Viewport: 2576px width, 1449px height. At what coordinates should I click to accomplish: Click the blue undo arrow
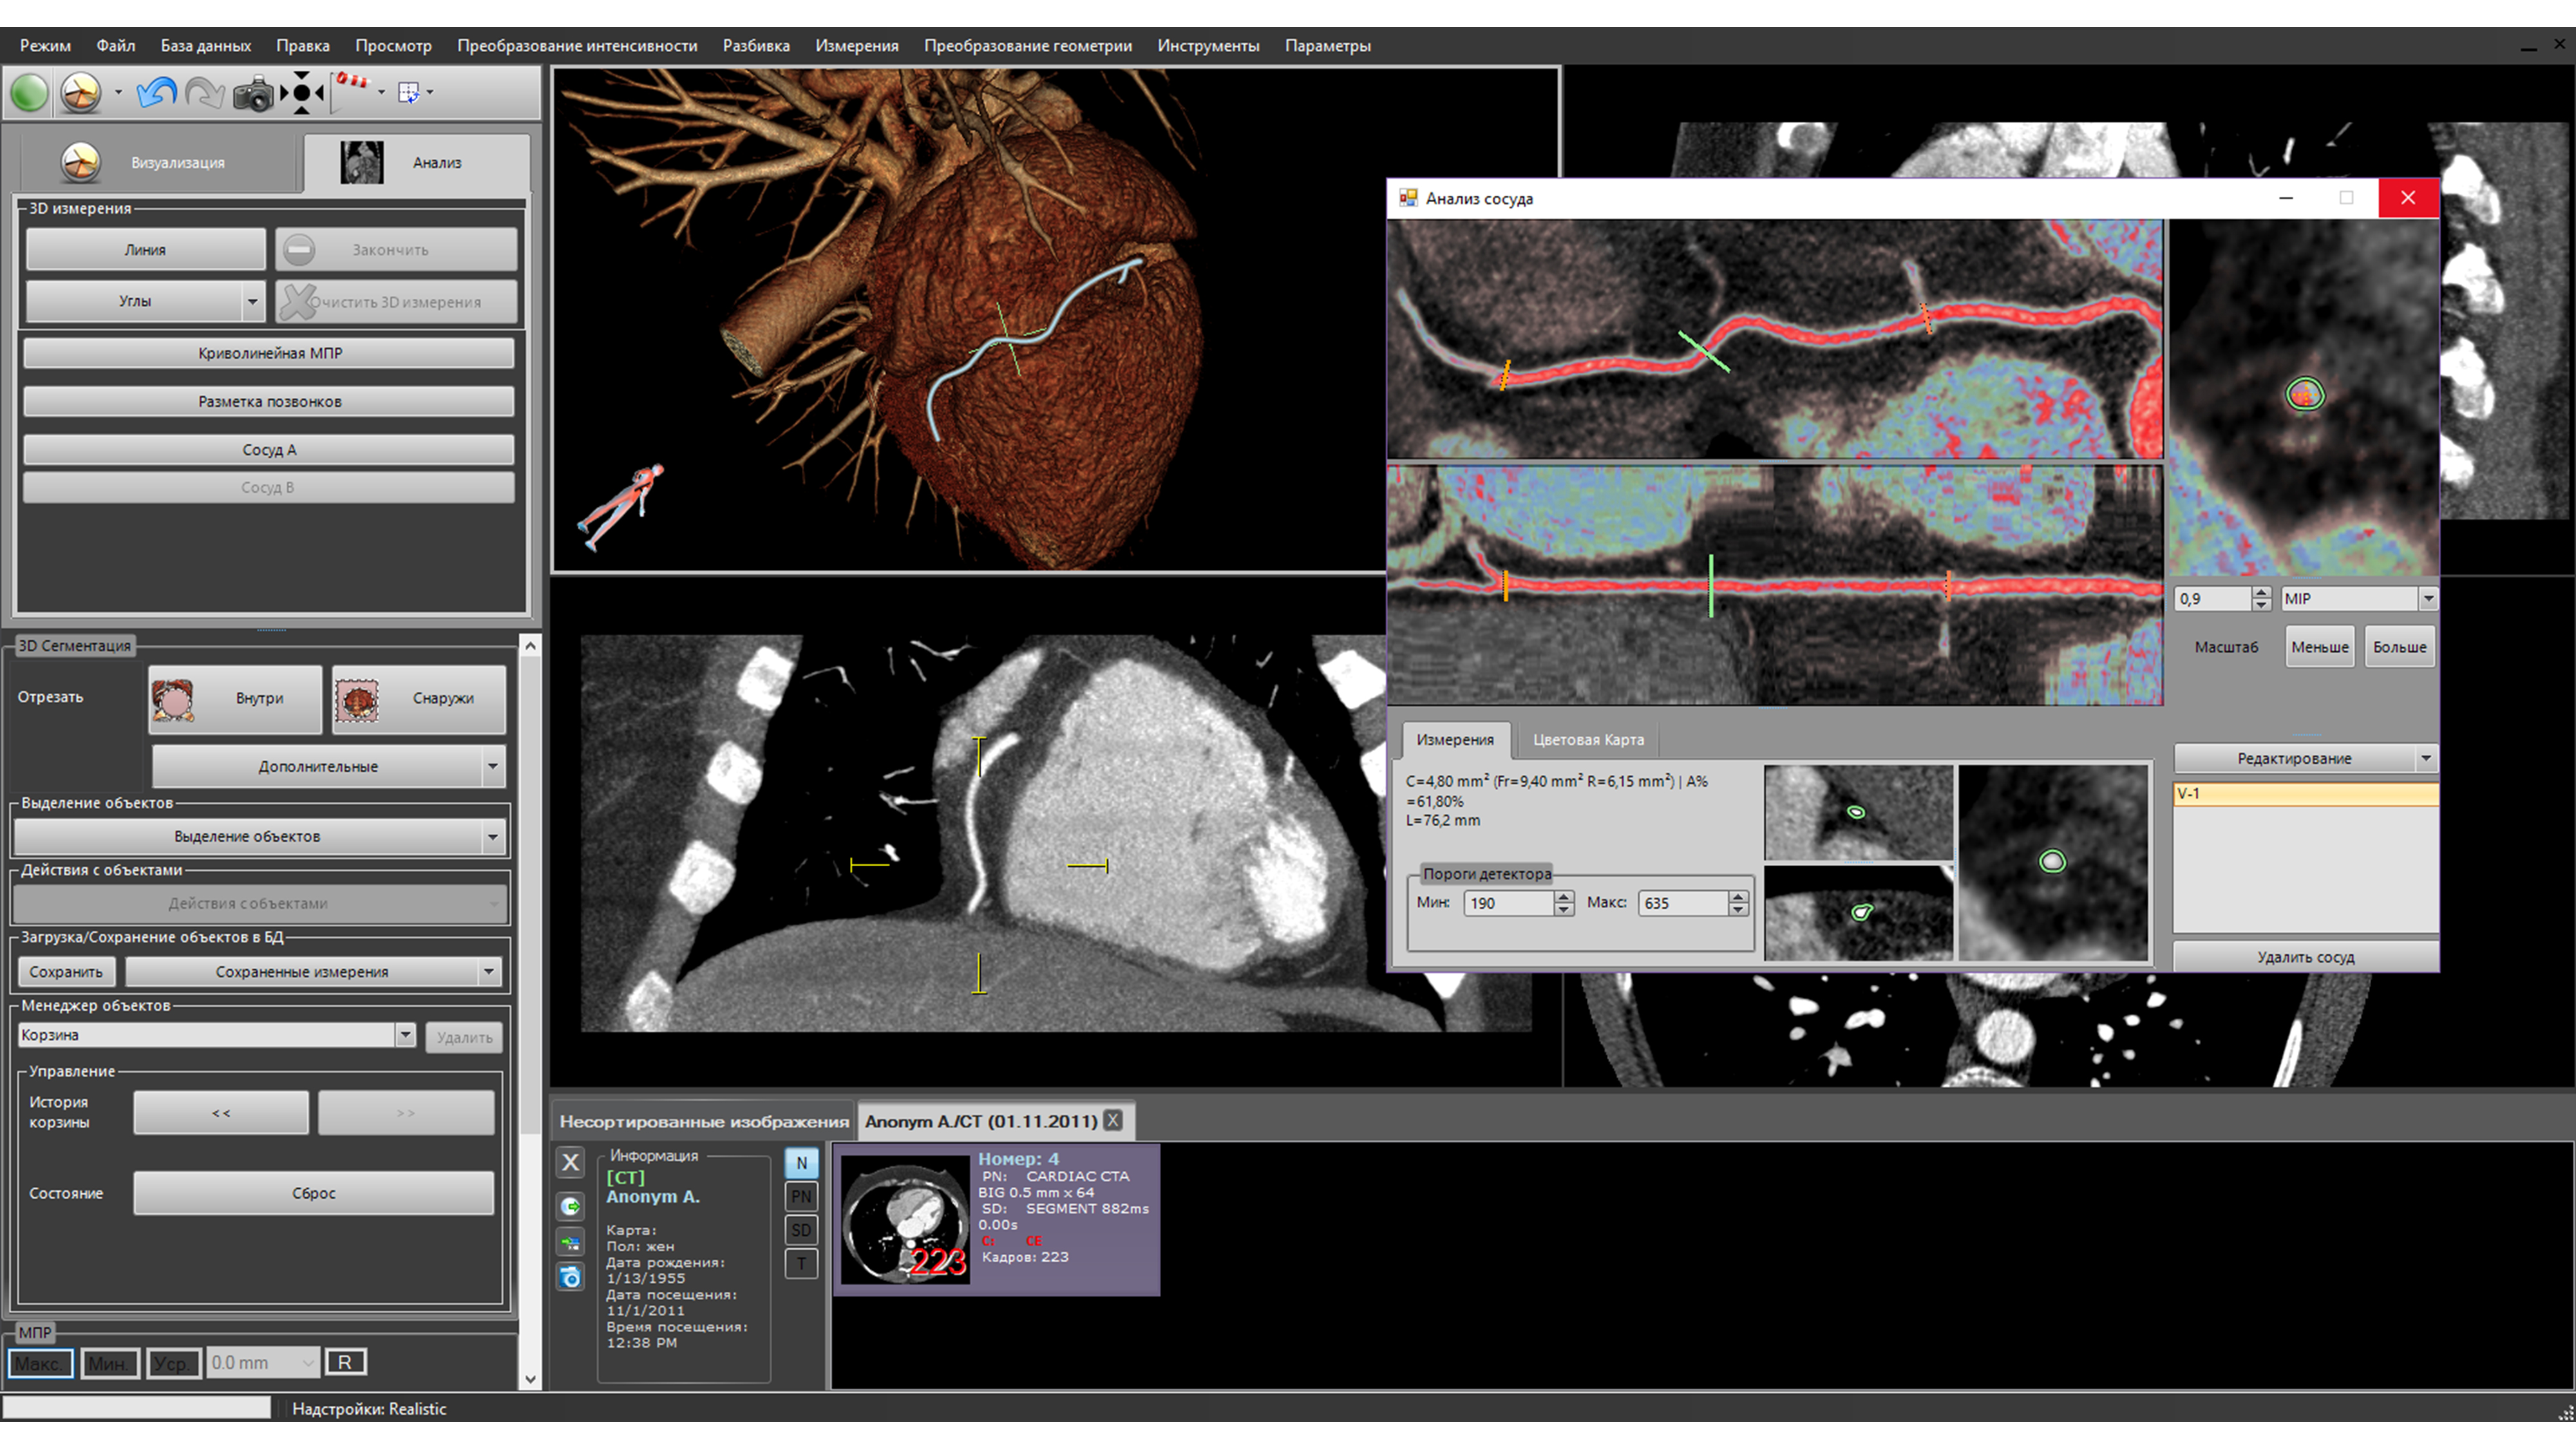pos(156,93)
